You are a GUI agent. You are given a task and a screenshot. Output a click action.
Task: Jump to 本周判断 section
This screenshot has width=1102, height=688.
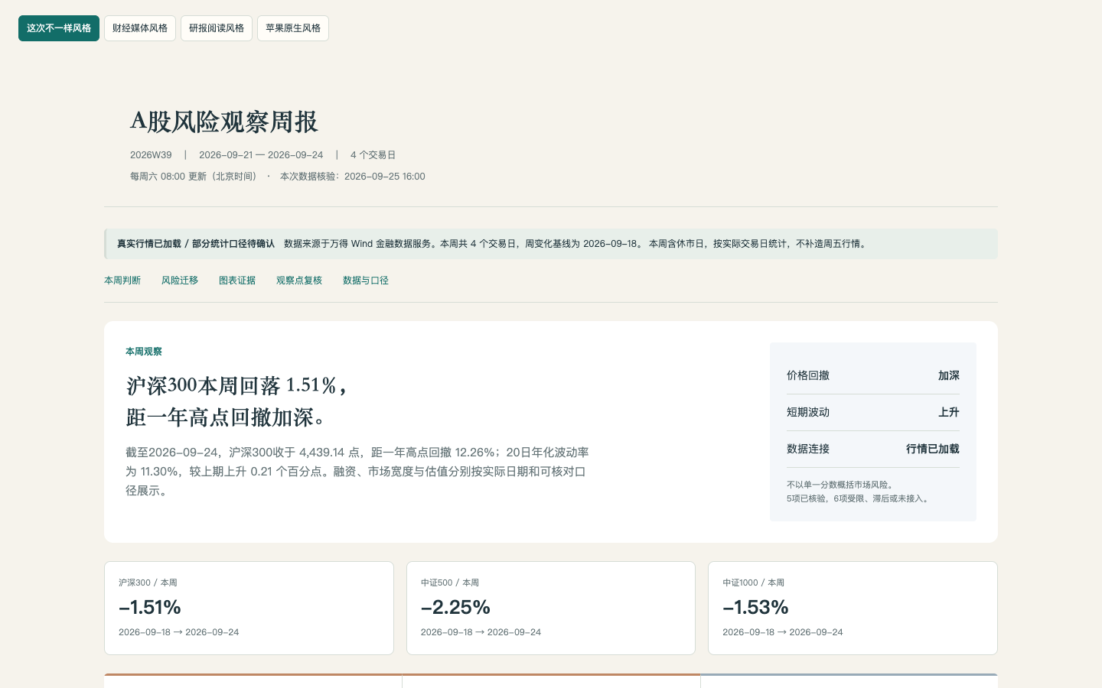pyautogui.click(x=122, y=281)
